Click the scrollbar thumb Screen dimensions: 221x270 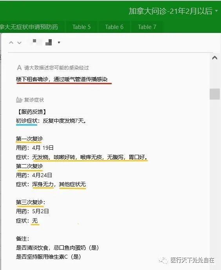(215, 94)
